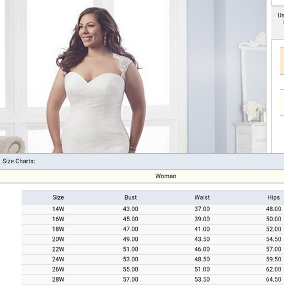Select the 28W size row label
The height and width of the screenshot is (287, 284).
pos(58,279)
